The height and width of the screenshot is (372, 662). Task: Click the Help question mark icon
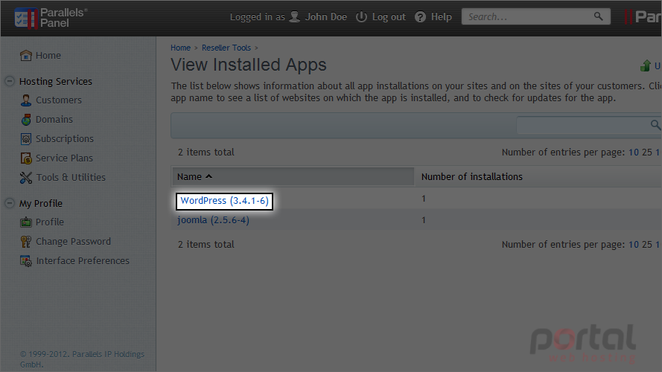coord(420,17)
